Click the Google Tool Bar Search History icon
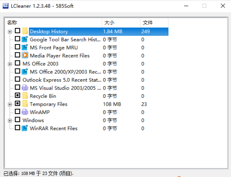 click(25, 39)
